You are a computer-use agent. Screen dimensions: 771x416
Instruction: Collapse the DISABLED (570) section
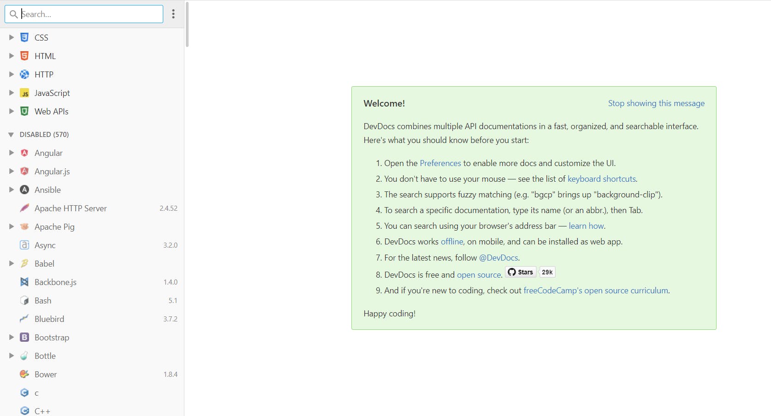pos(11,135)
